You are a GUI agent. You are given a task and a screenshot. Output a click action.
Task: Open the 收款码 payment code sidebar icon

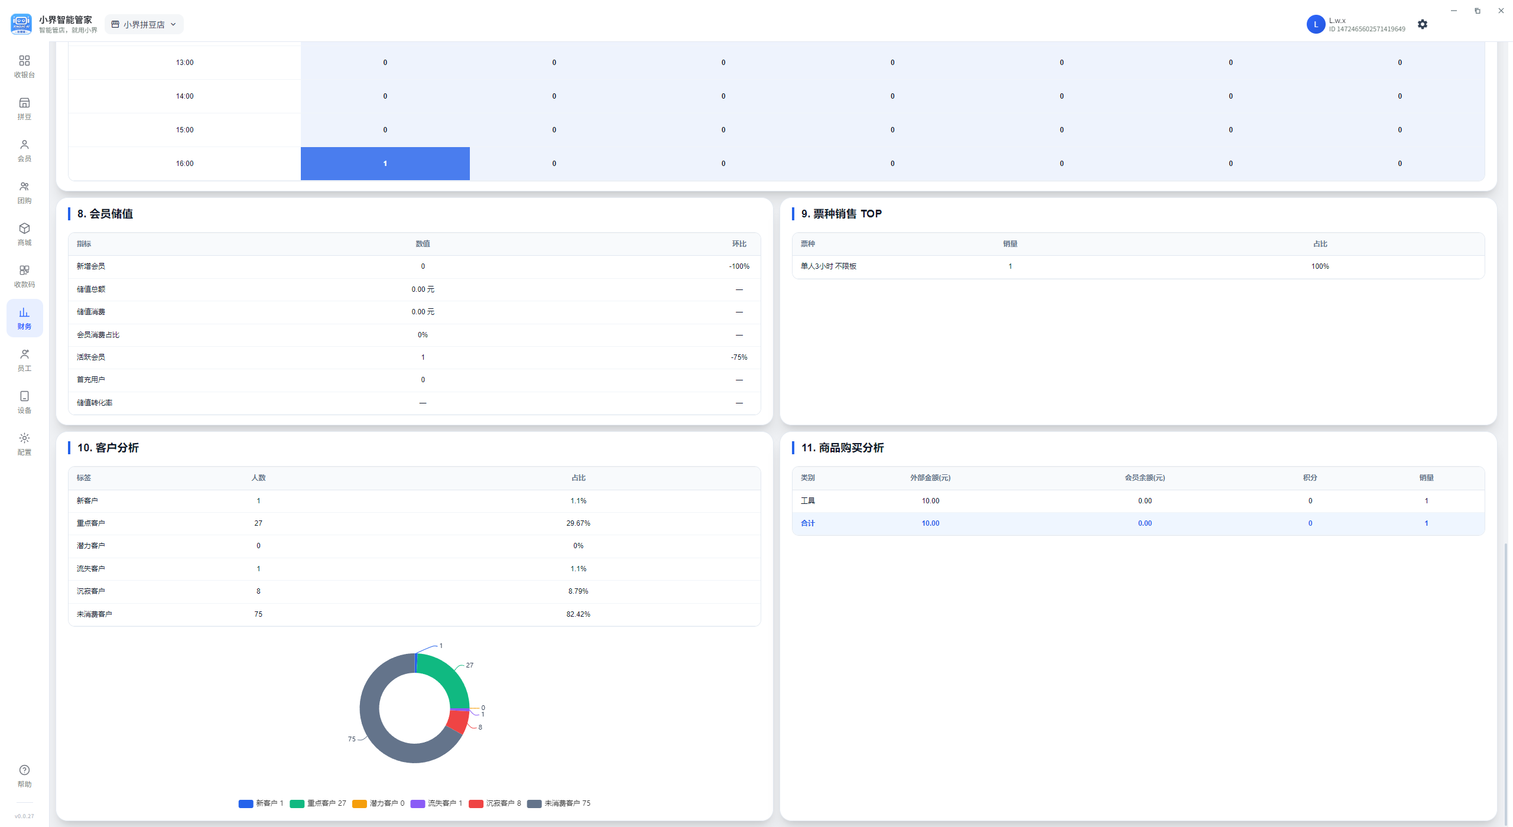(24, 276)
